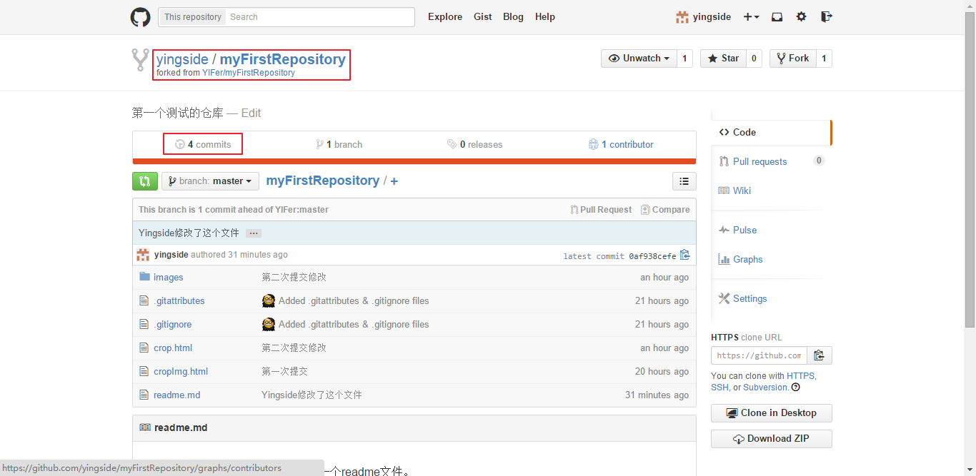976x476 pixels.
Task: Switch clone URL to SSH
Action: (x=720, y=388)
